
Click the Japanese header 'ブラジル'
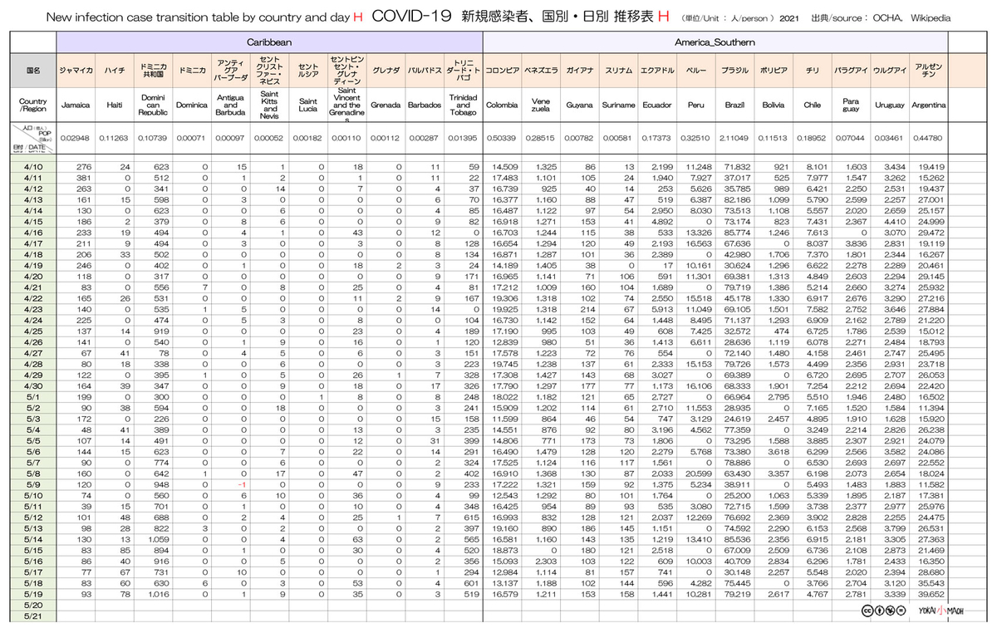click(734, 71)
